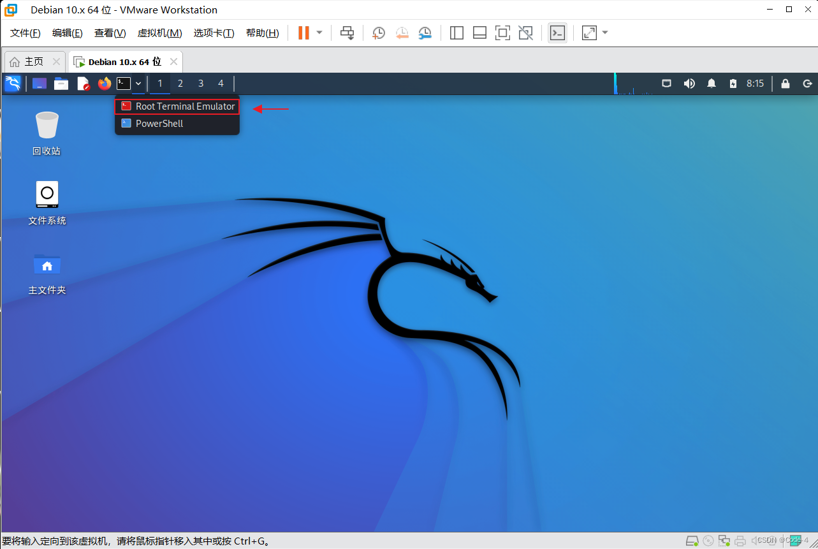818x549 pixels.
Task: Open the 选项卡(T) menu
Action: (214, 33)
